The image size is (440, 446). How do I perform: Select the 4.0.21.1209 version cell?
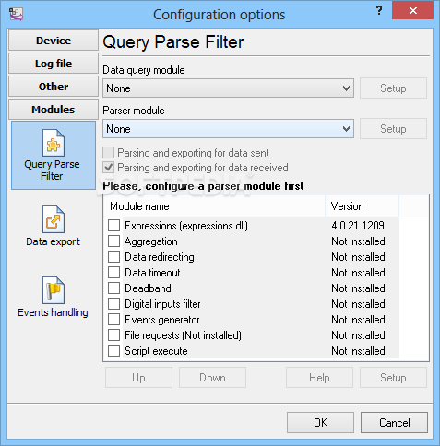coord(358,226)
